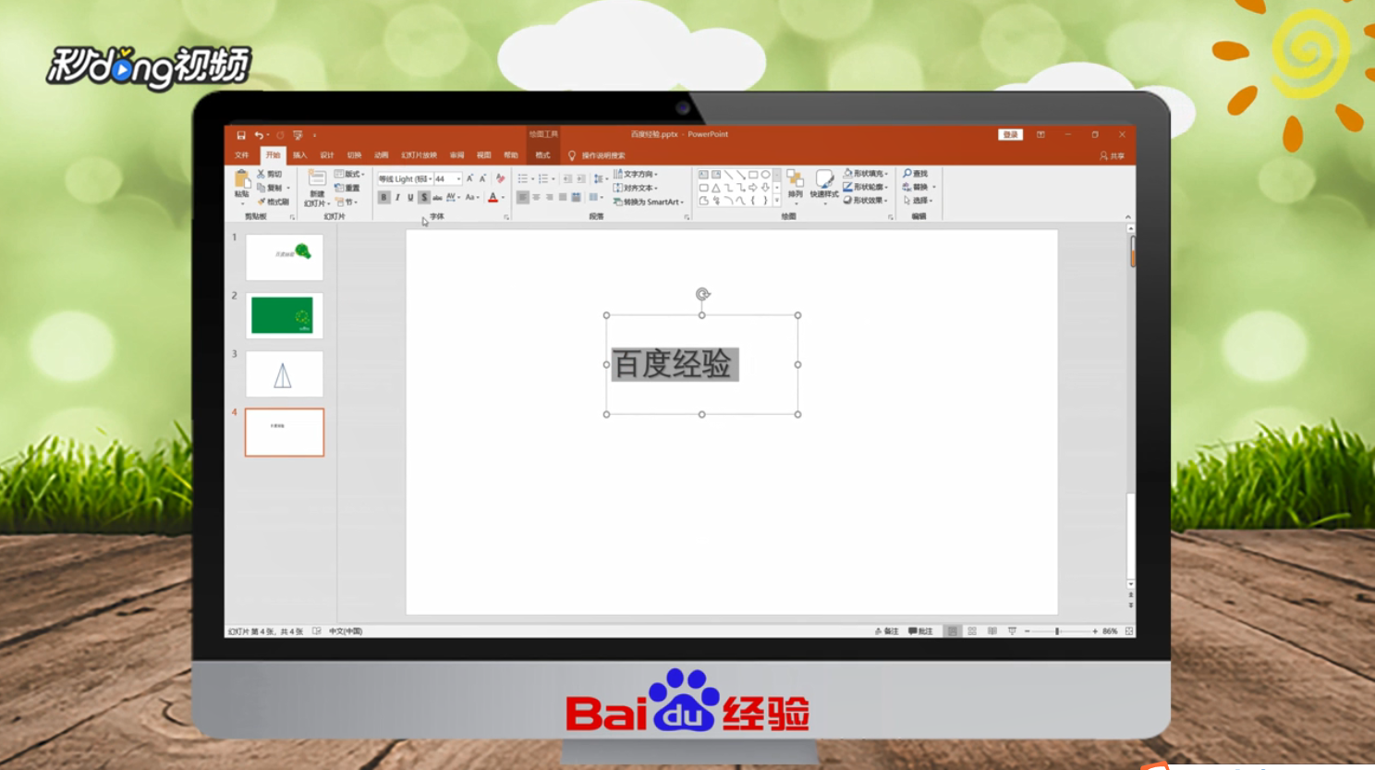
Task: Open the font name combo box
Action: (x=405, y=178)
